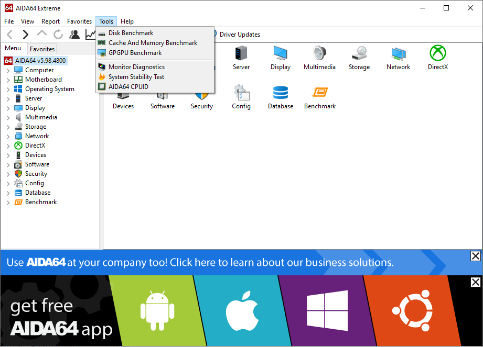Click the get free AIDA64 app text
The height and width of the screenshot is (347, 483).
[x=61, y=318]
